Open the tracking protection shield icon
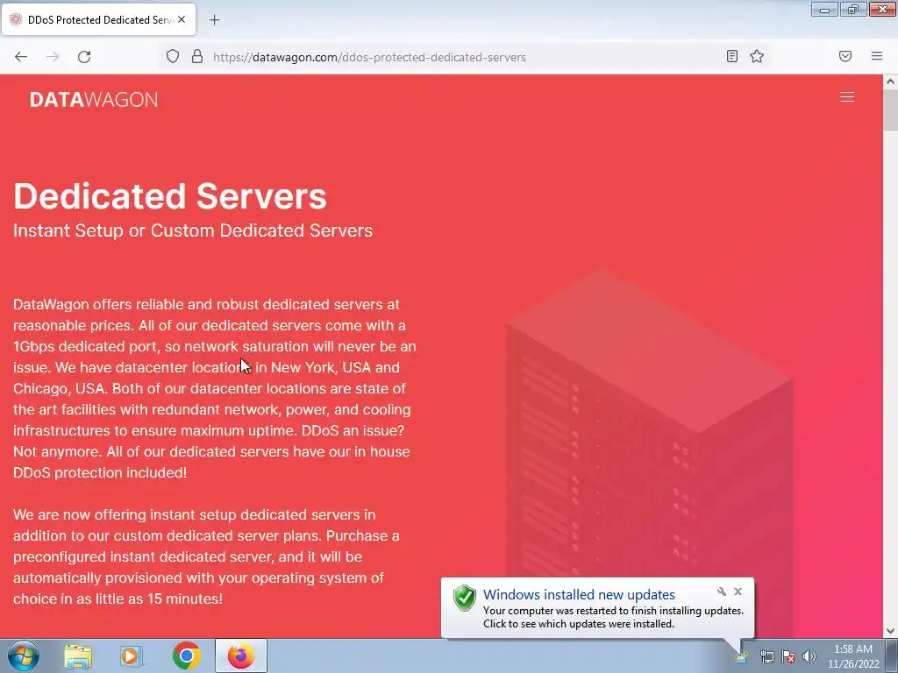 [x=173, y=56]
